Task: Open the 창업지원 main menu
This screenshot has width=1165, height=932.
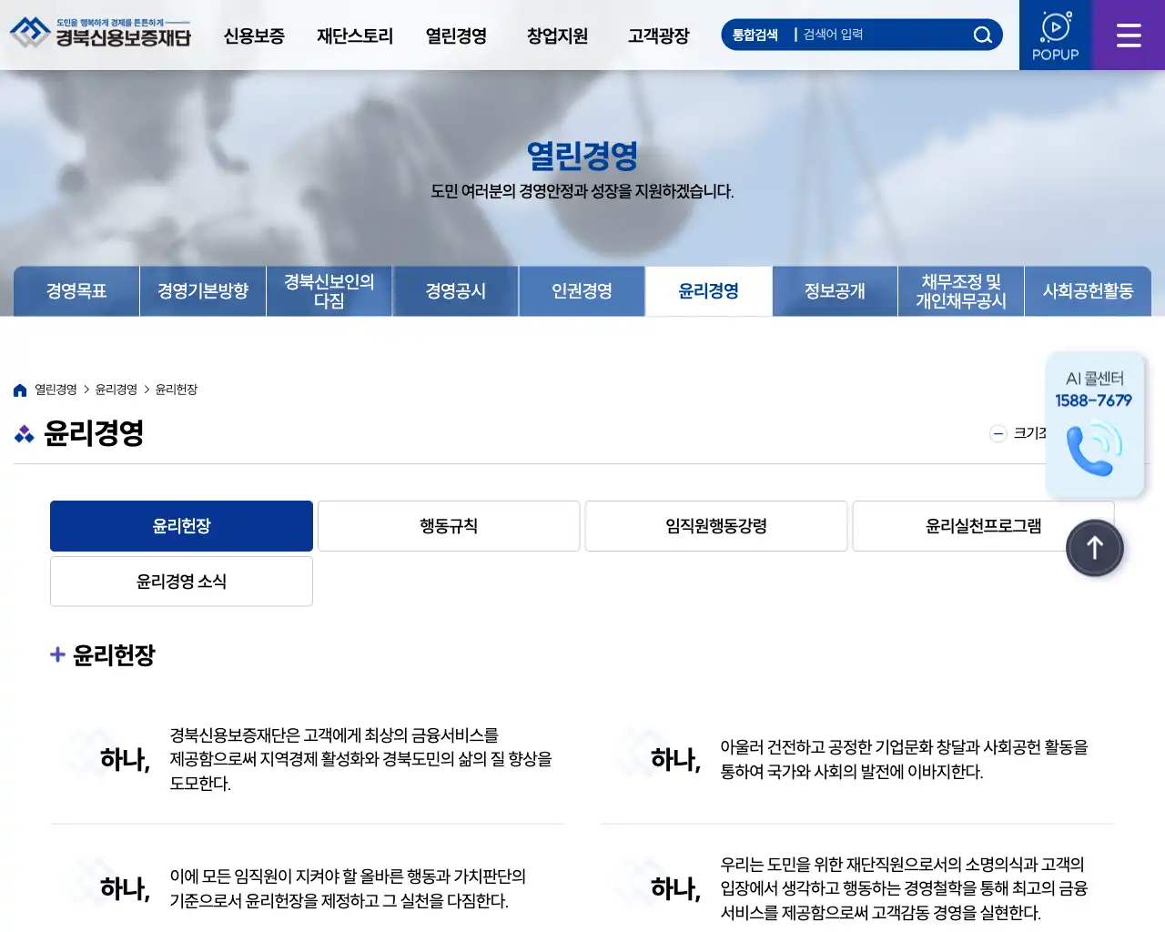Action: [x=557, y=36]
